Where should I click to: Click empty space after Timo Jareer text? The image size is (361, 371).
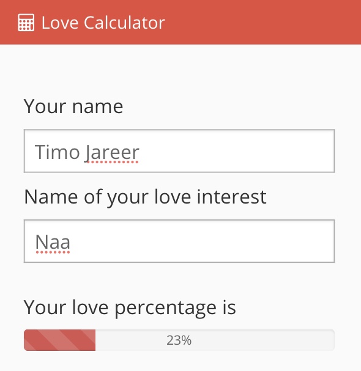click(237, 152)
